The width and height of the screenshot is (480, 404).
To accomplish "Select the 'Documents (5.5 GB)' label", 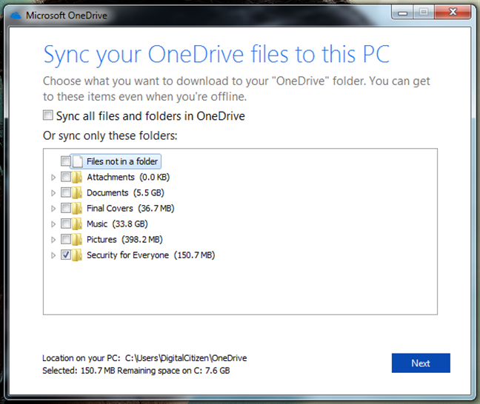I will point(125,192).
